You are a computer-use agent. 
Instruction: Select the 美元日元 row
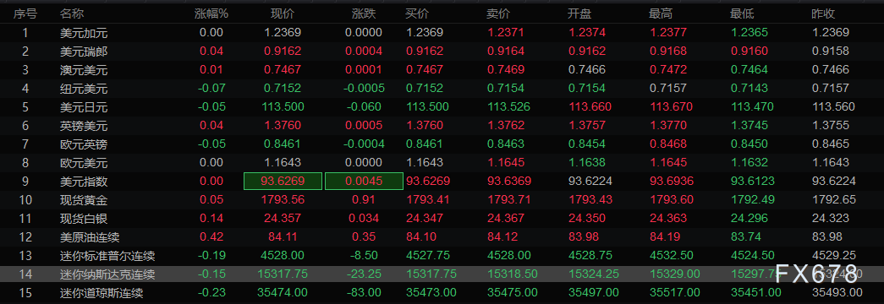(442, 107)
